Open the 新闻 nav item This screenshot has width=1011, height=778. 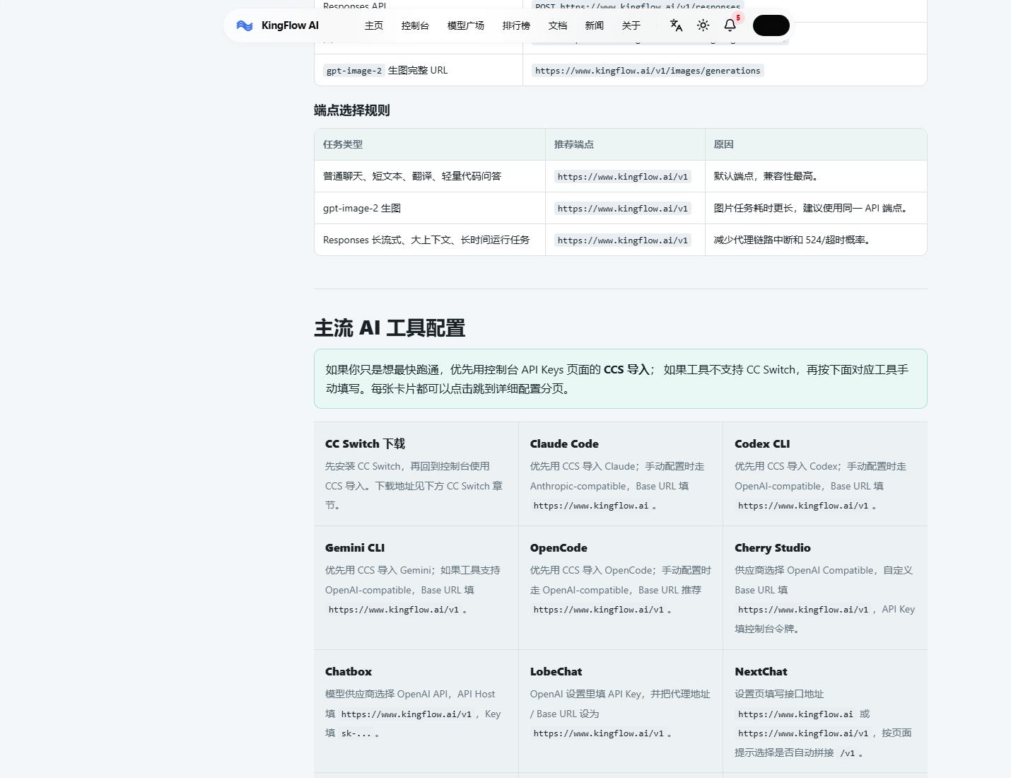point(595,25)
